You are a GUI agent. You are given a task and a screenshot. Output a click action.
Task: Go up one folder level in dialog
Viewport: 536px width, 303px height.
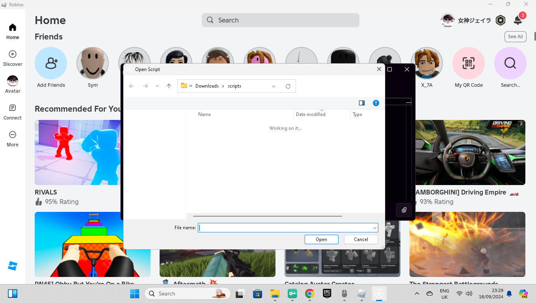[x=169, y=86]
